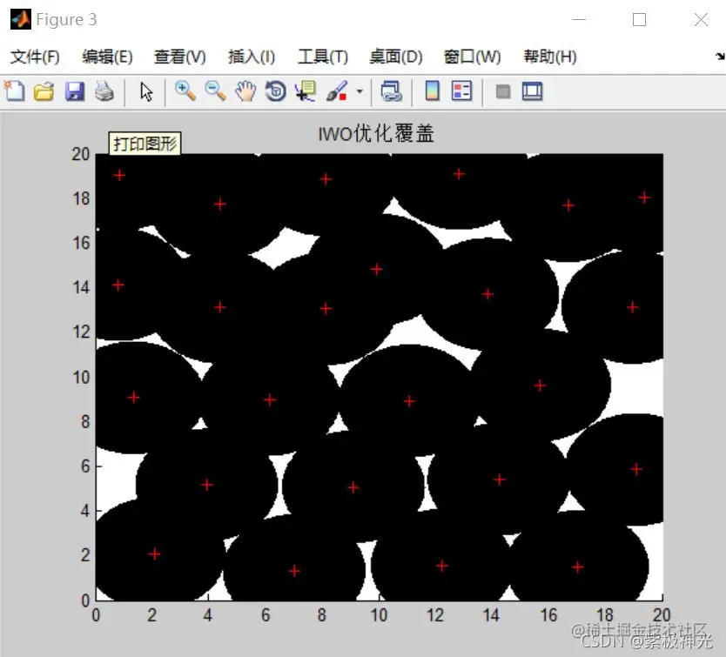Enable the Data Cursor tool
This screenshot has height=657, width=726.
tap(305, 91)
